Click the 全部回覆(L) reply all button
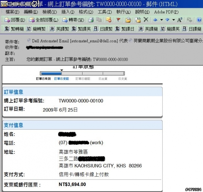 (43, 20)
